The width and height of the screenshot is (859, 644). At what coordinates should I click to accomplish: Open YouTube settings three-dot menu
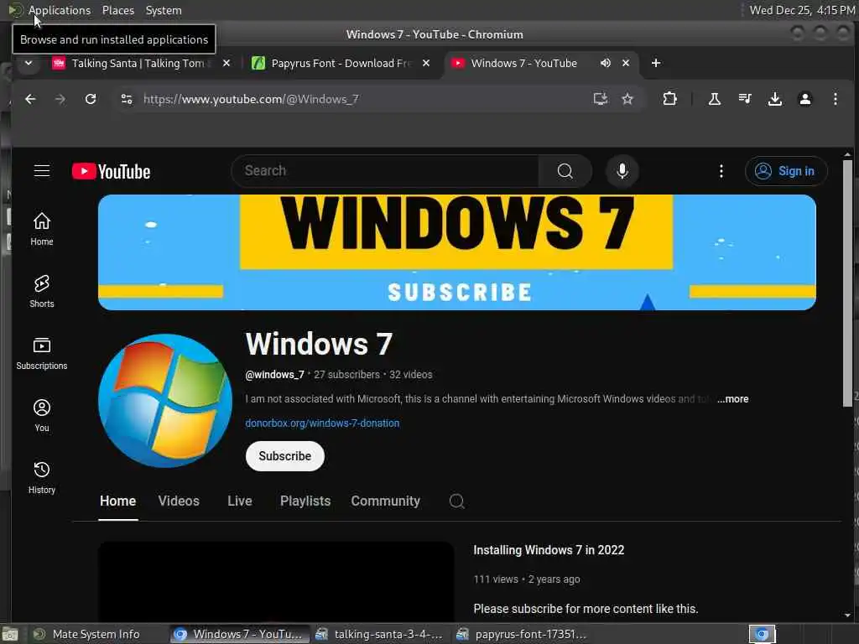click(721, 171)
